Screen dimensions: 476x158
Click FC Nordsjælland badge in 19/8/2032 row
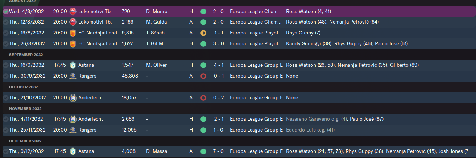click(x=73, y=33)
